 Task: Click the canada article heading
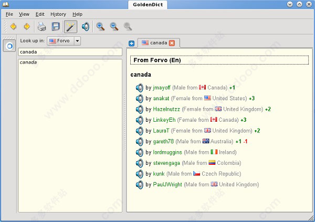pos(141,75)
